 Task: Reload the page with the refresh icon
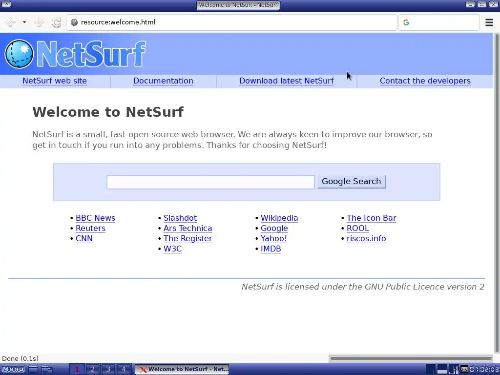pyautogui.click(x=57, y=22)
